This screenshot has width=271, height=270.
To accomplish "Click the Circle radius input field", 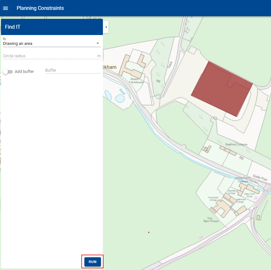I will (49, 56).
